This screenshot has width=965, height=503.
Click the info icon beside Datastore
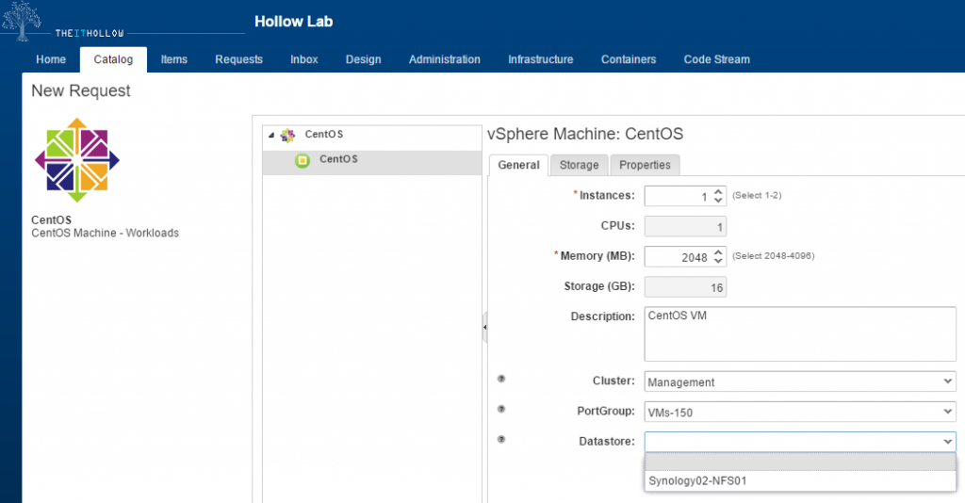[501, 439]
